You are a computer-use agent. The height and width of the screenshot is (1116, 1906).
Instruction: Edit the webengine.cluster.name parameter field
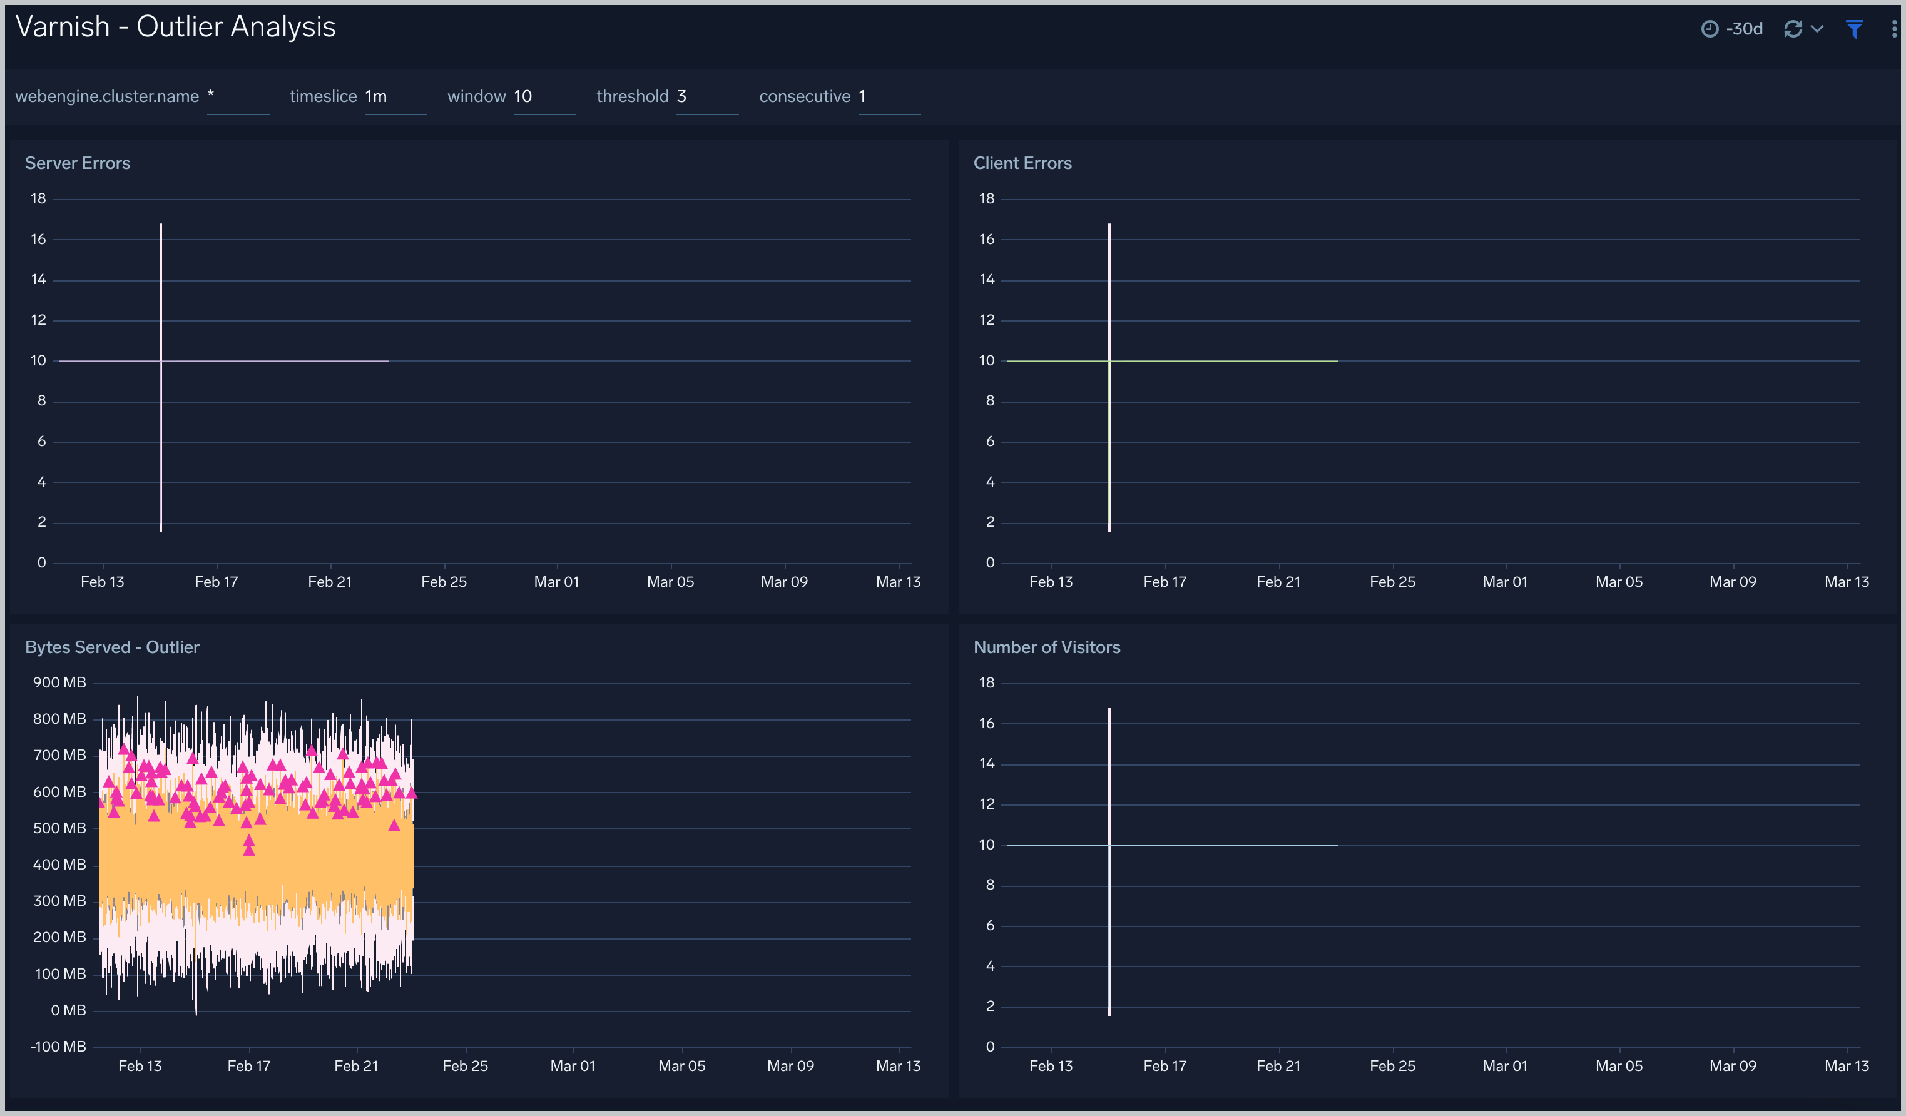pos(238,96)
